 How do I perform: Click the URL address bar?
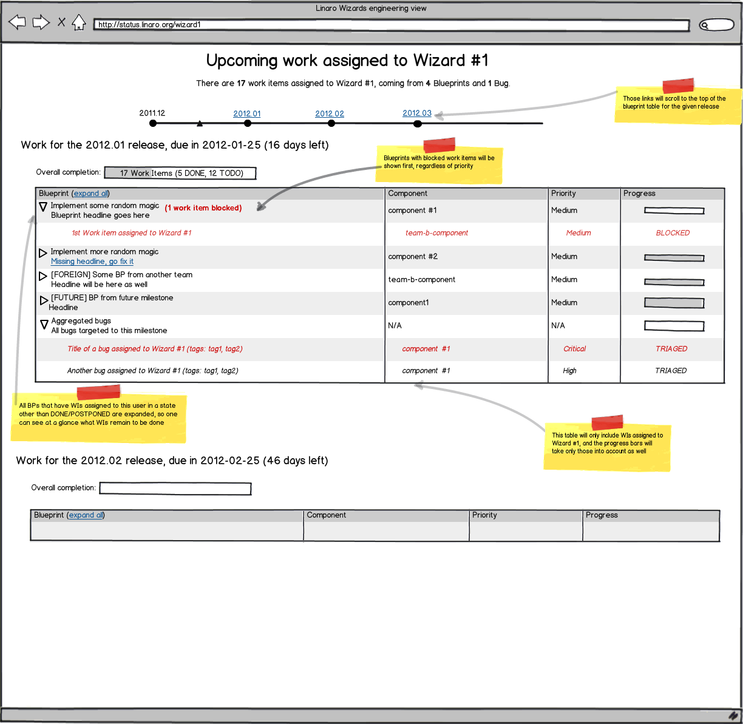point(392,25)
